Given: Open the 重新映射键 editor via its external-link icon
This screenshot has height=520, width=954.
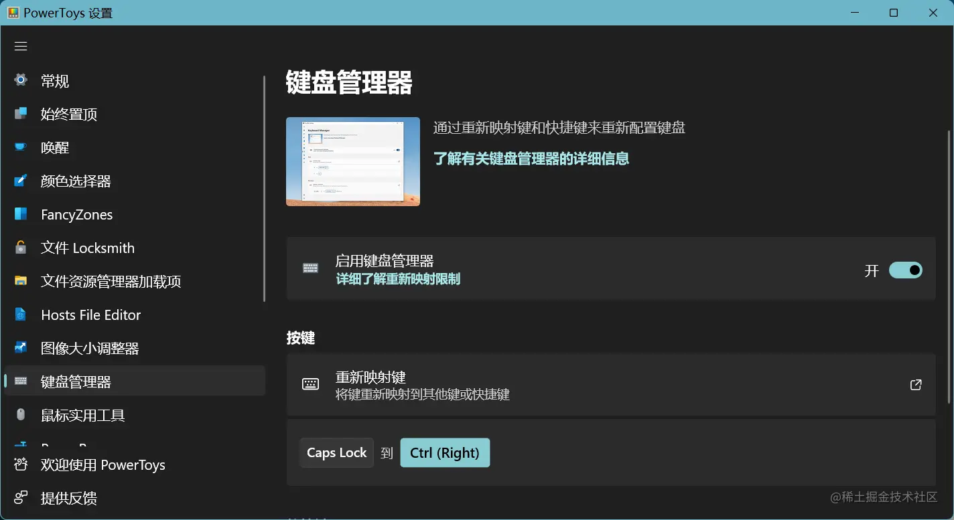Looking at the screenshot, I should coord(916,385).
